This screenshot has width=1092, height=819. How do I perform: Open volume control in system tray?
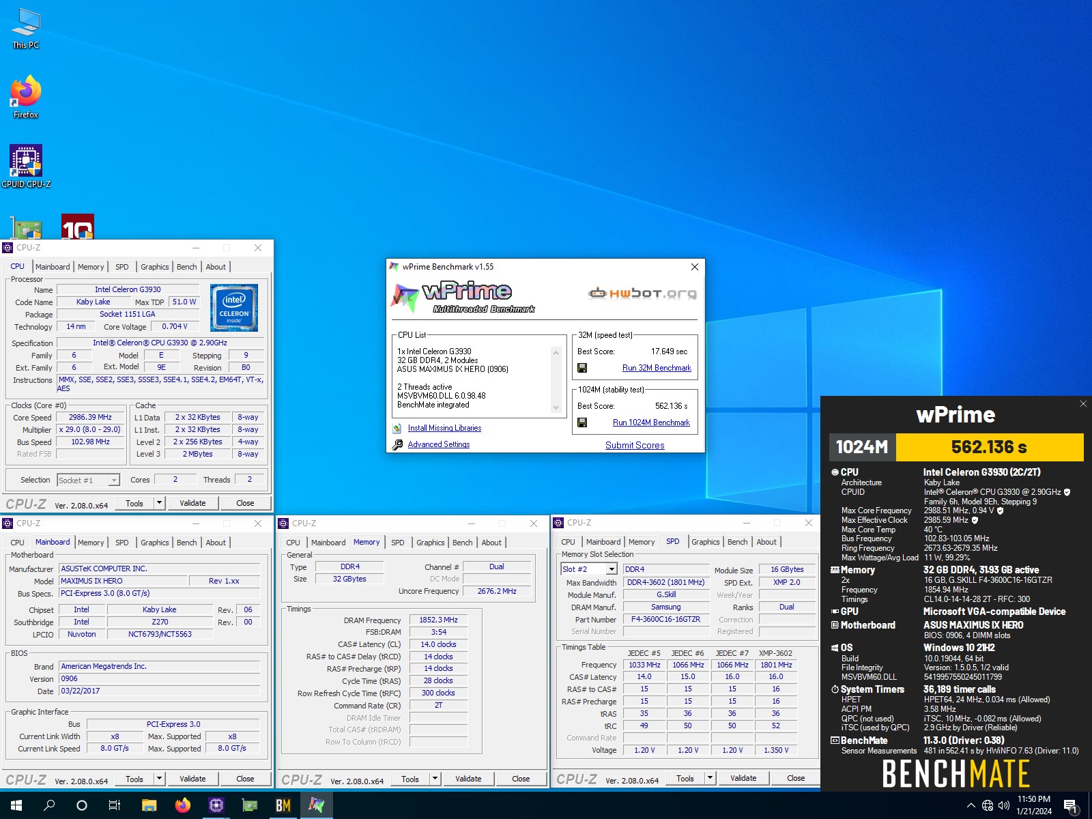click(x=1004, y=805)
